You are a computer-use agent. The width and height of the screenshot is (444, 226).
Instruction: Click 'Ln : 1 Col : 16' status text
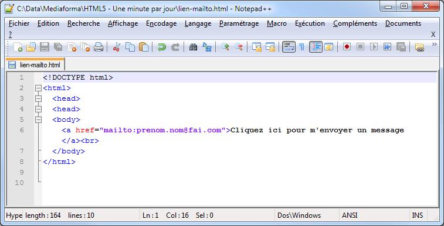point(165,215)
